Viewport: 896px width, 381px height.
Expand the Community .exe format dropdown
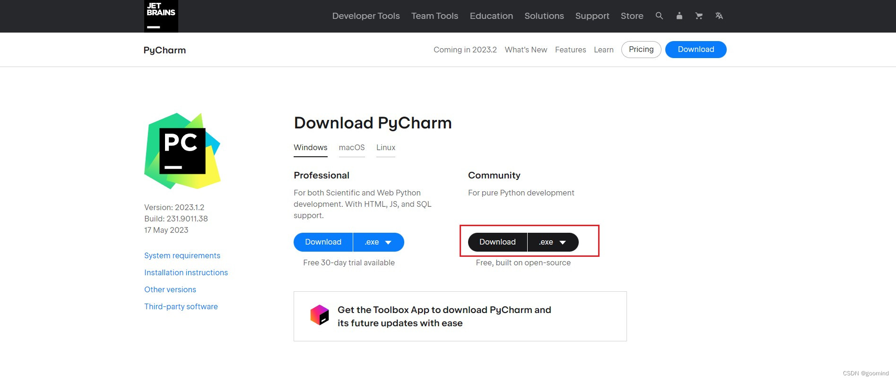tap(553, 242)
